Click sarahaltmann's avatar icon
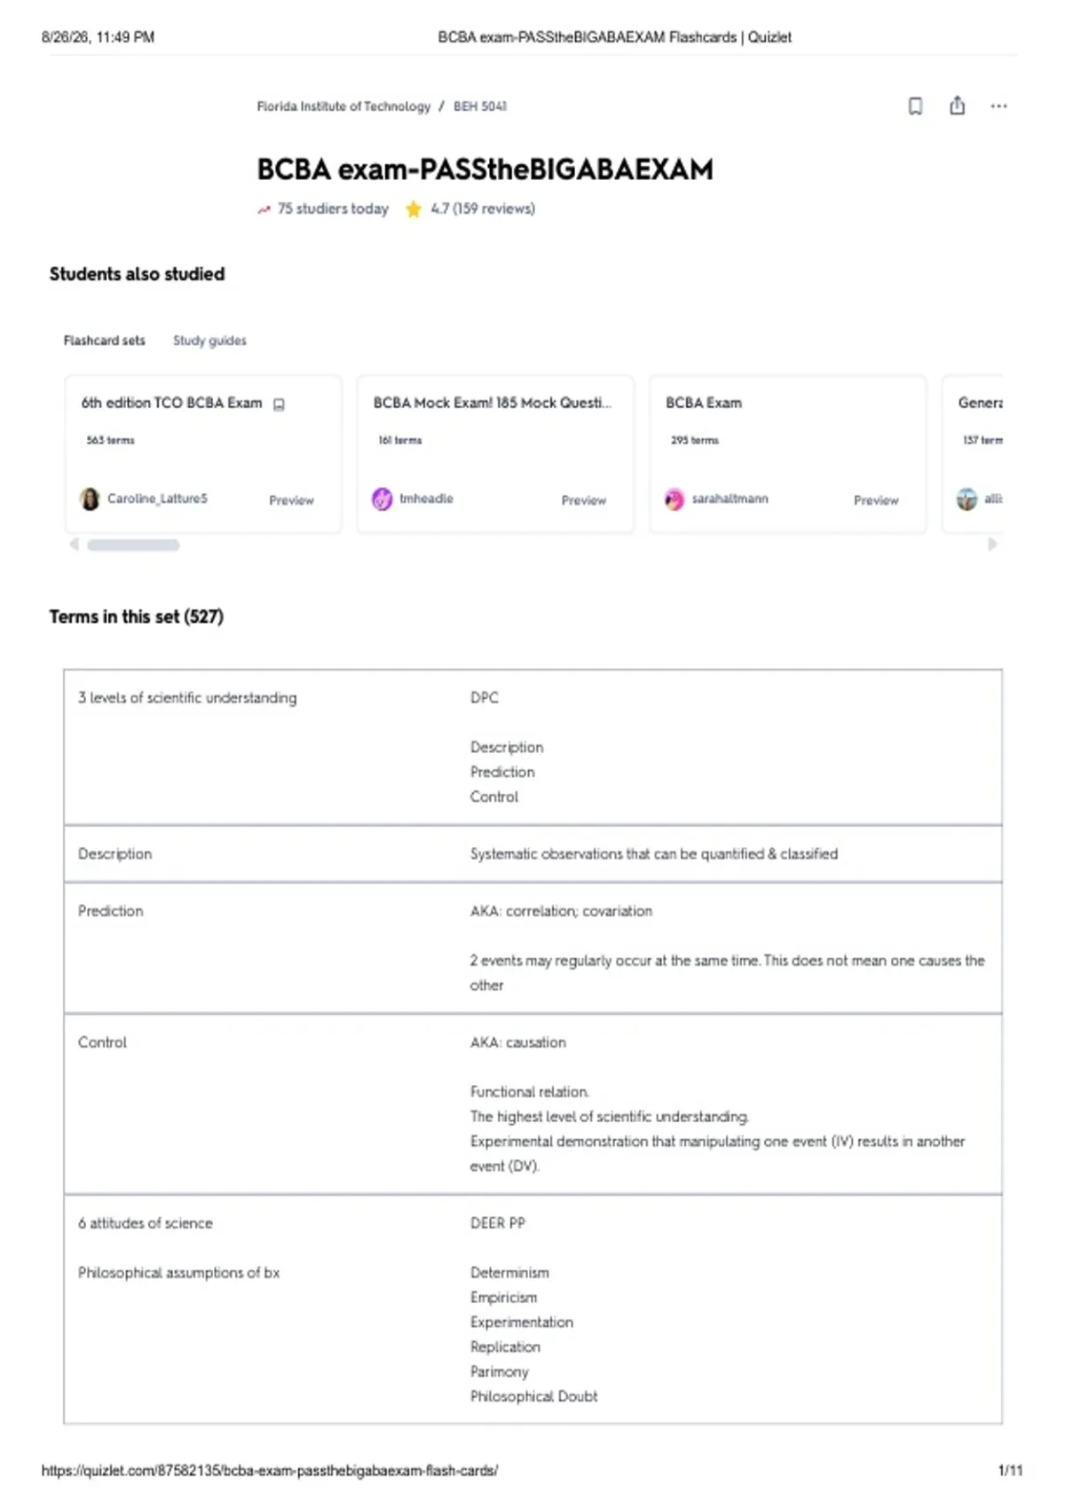1065x1508 pixels. (x=674, y=499)
